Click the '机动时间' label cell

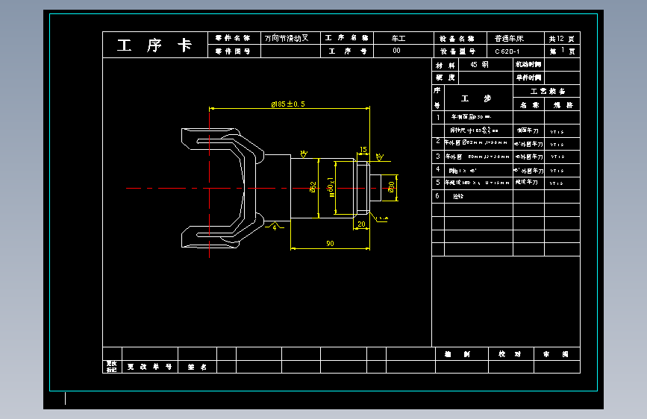coord(528,64)
